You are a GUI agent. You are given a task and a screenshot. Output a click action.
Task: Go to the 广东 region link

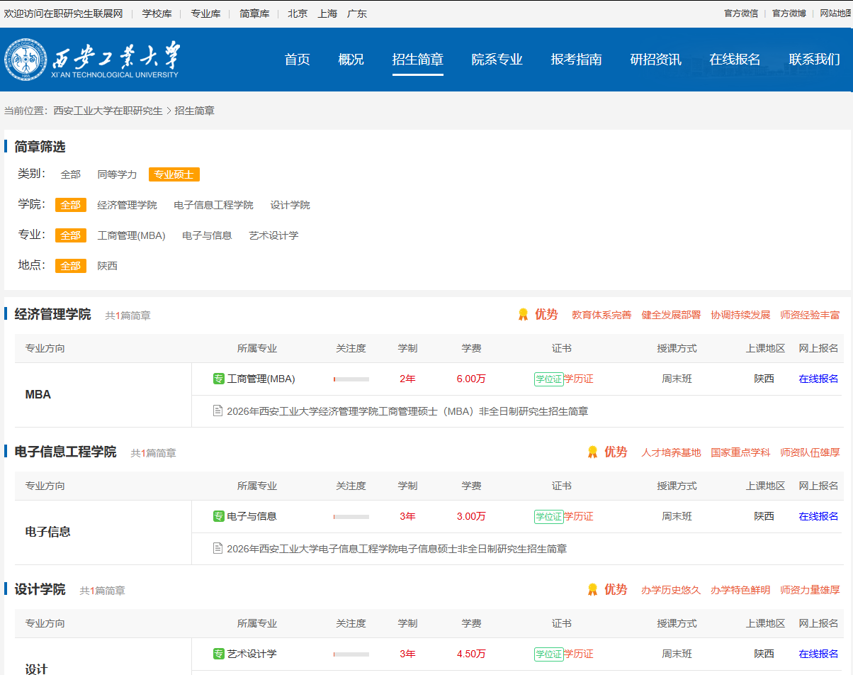point(357,13)
